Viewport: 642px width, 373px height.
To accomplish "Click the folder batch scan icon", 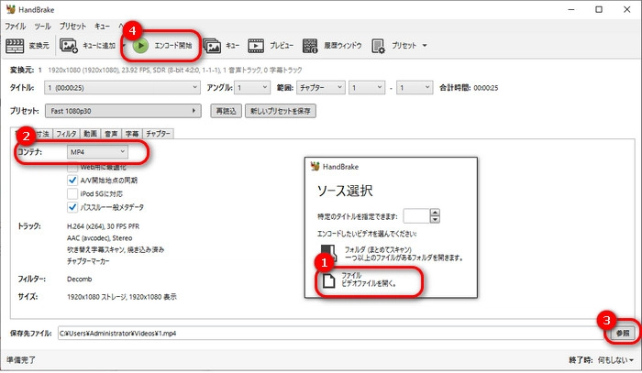I will (328, 253).
